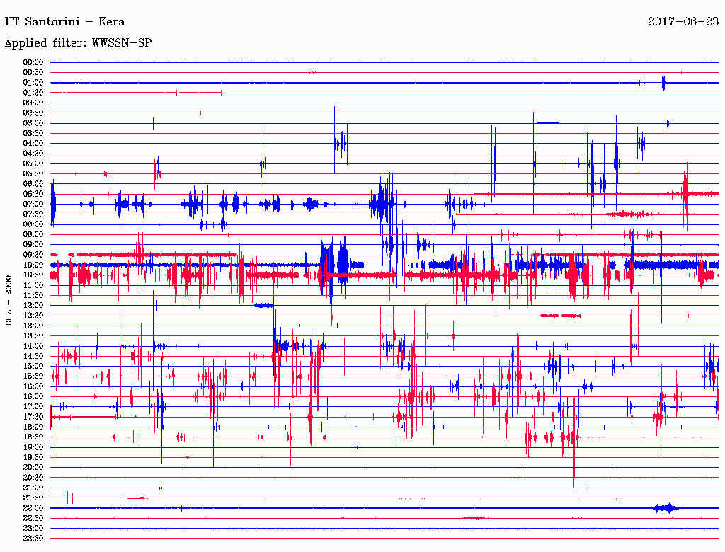The width and height of the screenshot is (725, 552).
Task: Select the 06:00 time label
Action: pos(33,183)
